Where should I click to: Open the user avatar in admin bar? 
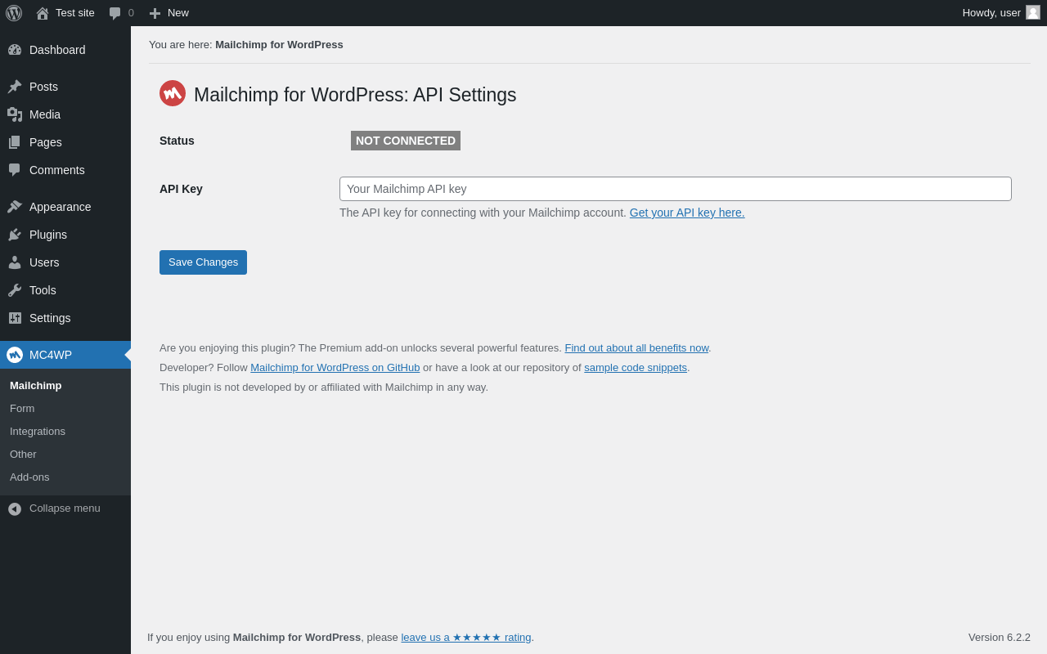pyautogui.click(x=1033, y=12)
